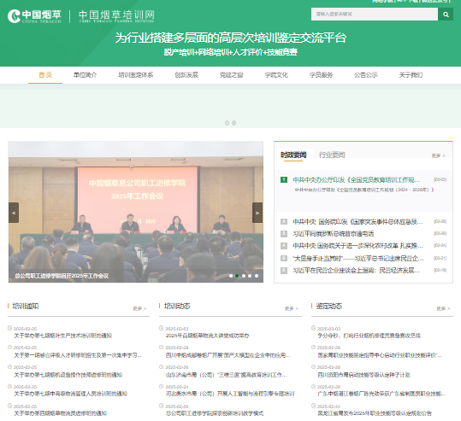This screenshot has width=461, height=421.
Task: Open article 河北衡水市局(公司)开展人工智能与流程引擎专题培训
Action: click(230, 394)
